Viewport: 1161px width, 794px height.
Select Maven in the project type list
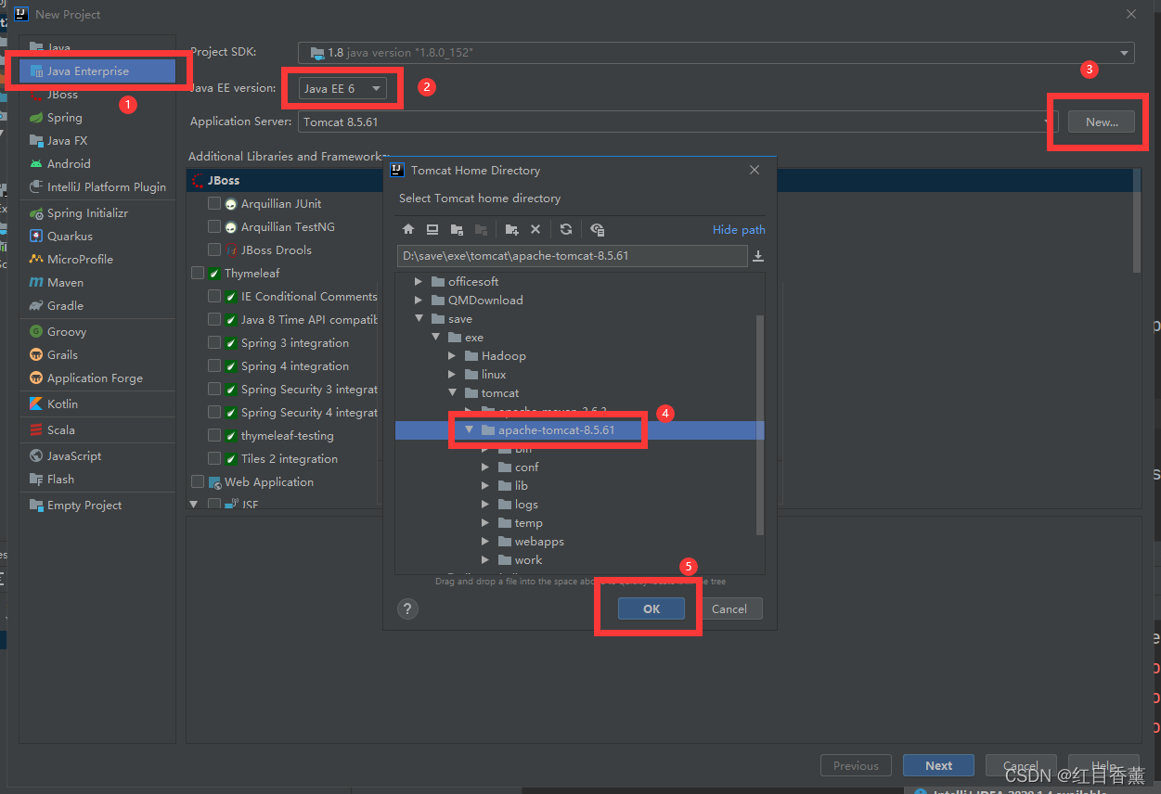pyautogui.click(x=65, y=283)
